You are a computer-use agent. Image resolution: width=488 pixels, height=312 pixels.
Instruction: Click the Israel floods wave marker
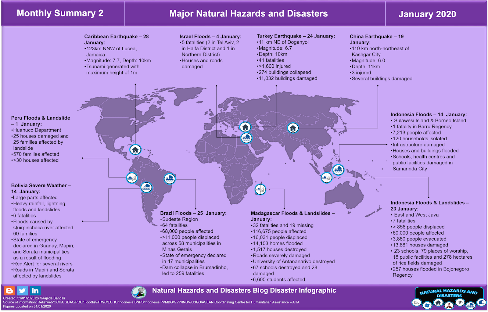246,138
